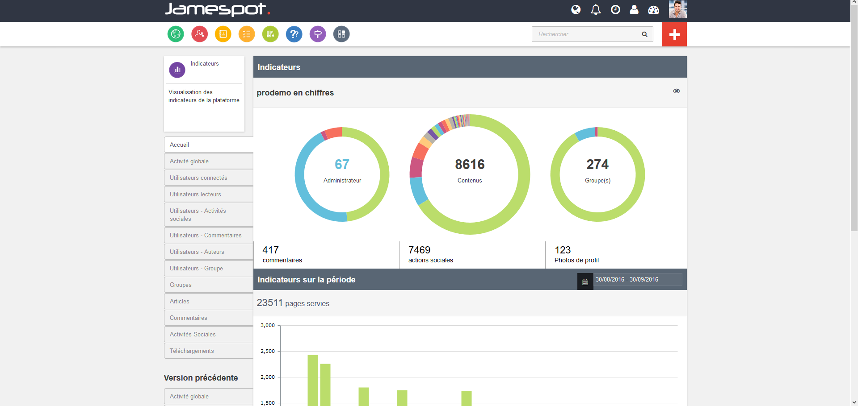
Task: Open the notifications bell
Action: [596, 9]
